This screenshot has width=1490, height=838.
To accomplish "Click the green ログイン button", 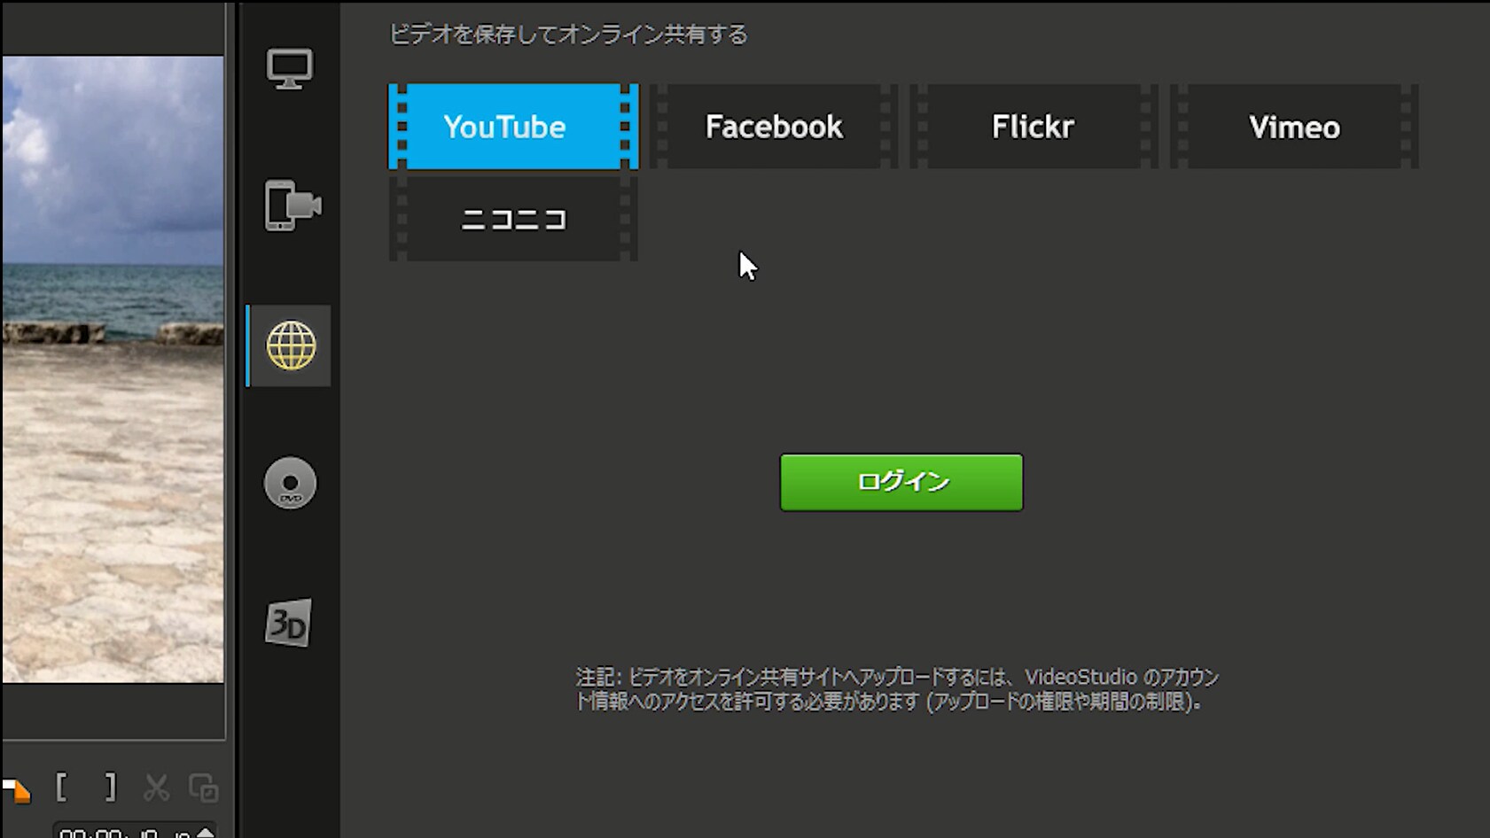I will pyautogui.click(x=901, y=482).
